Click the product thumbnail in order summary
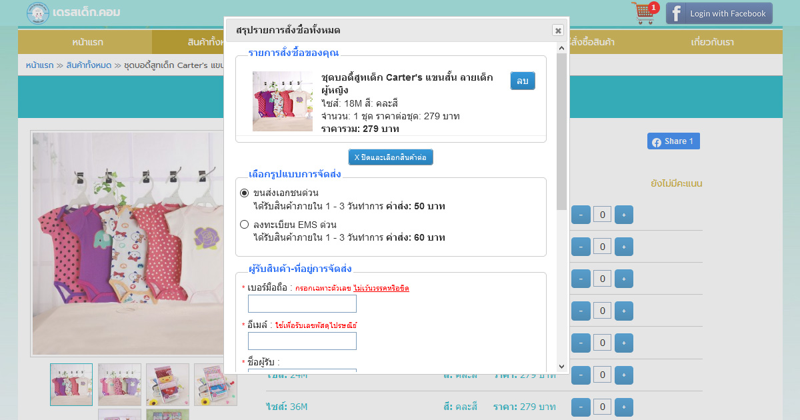Image resolution: width=800 pixels, height=420 pixels. (x=283, y=101)
